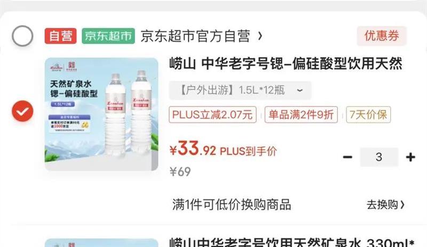This screenshot has height=247, width=427.
Task: Uncheck the selected 崂山 1.5L water item
Action: 22,111
